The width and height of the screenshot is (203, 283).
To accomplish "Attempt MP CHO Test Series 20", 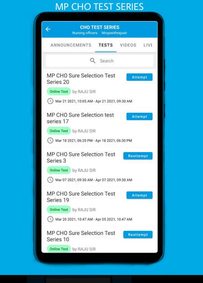I will coord(139,77).
